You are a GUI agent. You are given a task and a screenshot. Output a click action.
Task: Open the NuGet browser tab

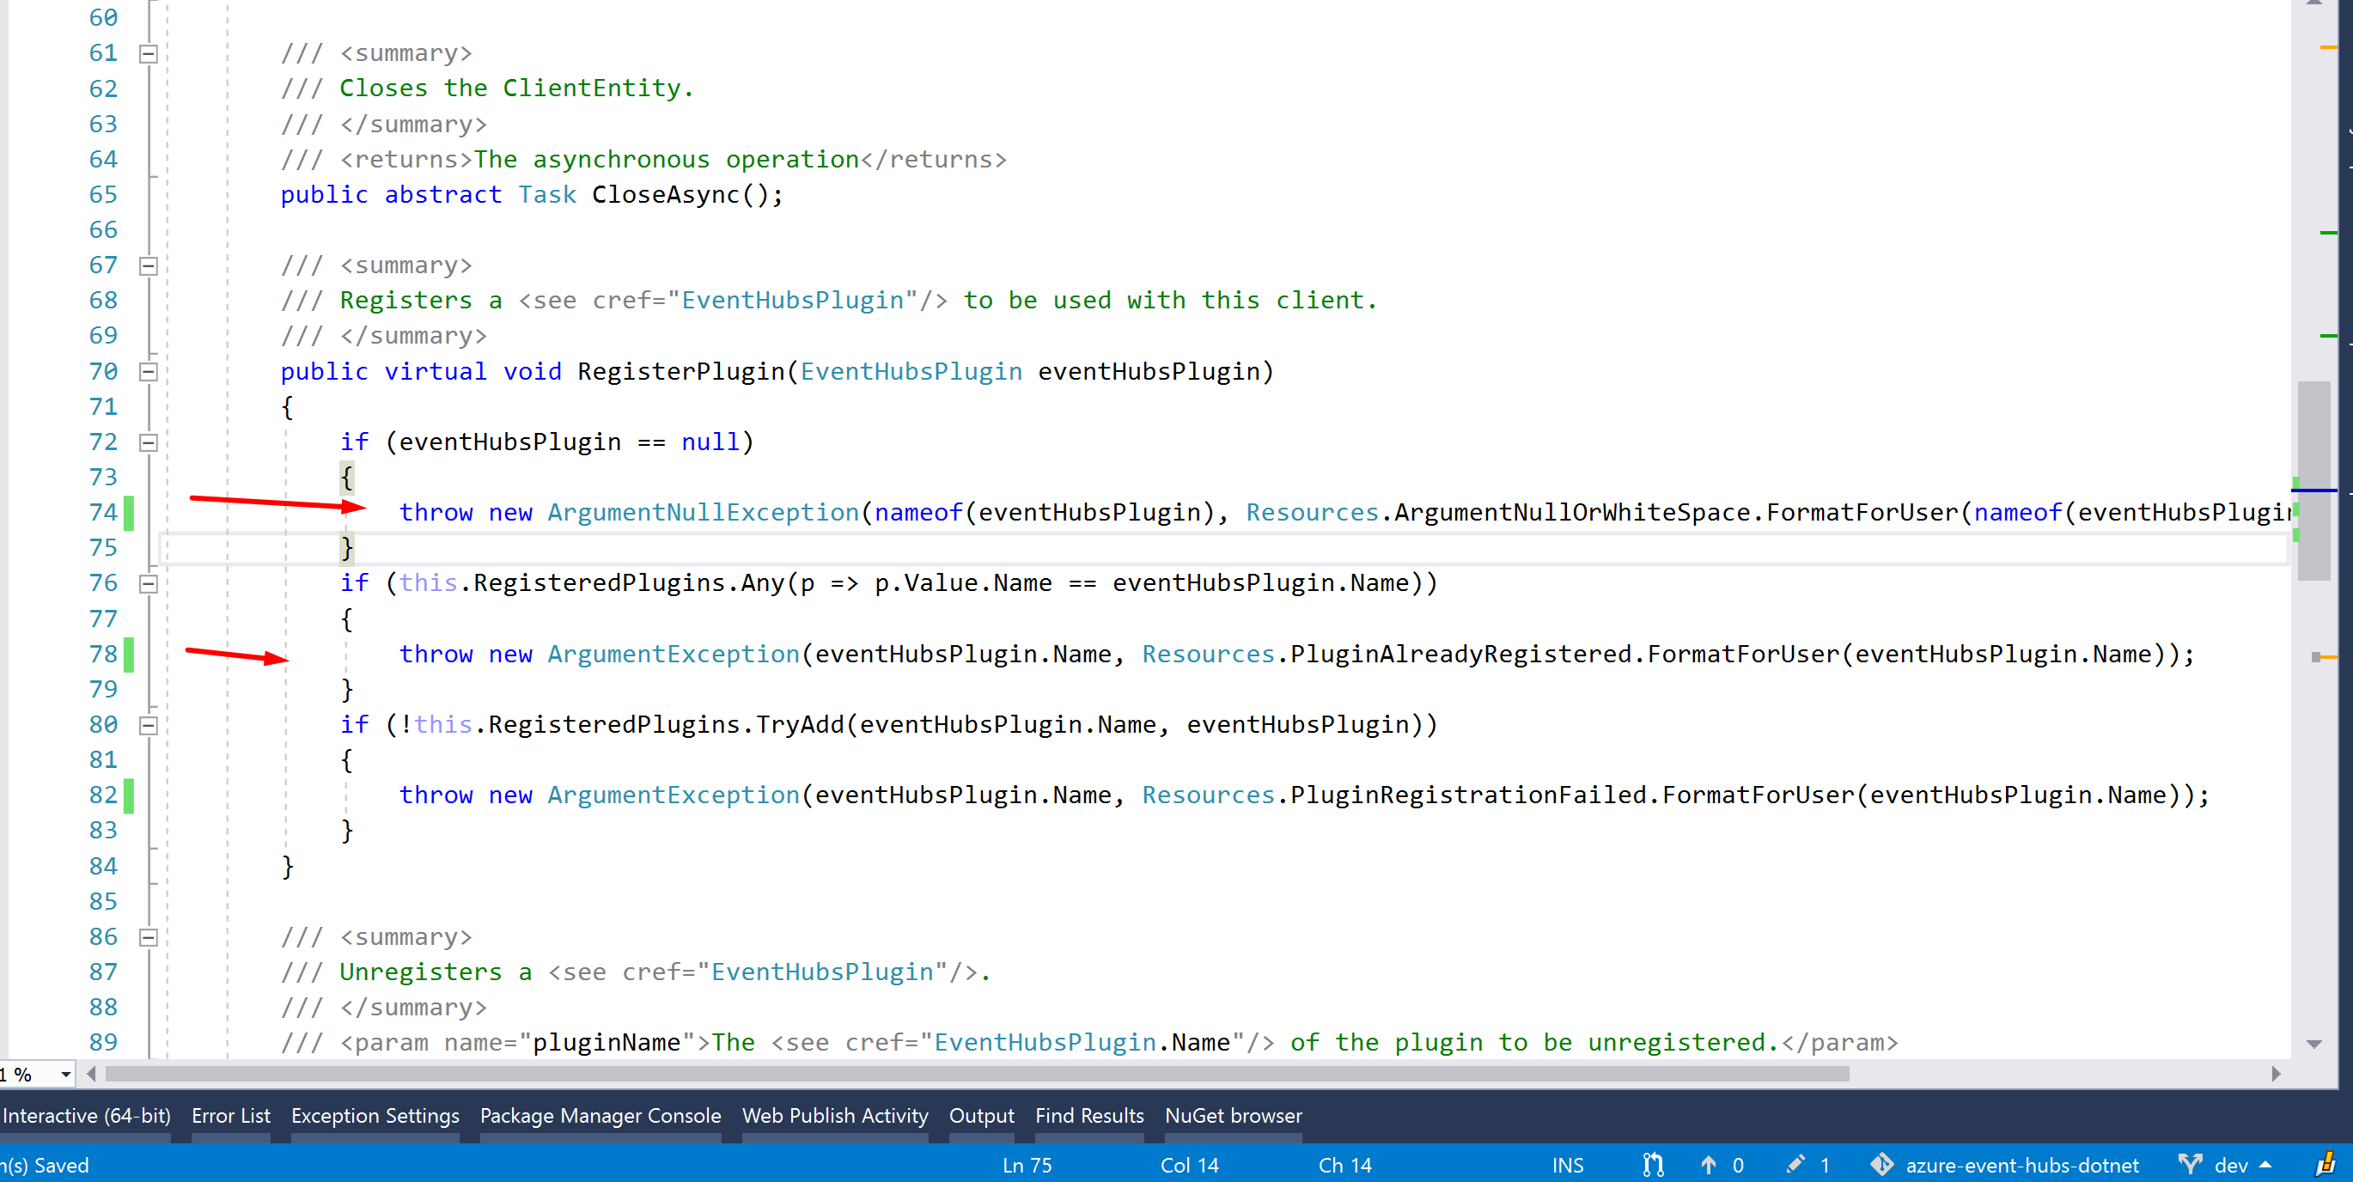point(1233,1115)
